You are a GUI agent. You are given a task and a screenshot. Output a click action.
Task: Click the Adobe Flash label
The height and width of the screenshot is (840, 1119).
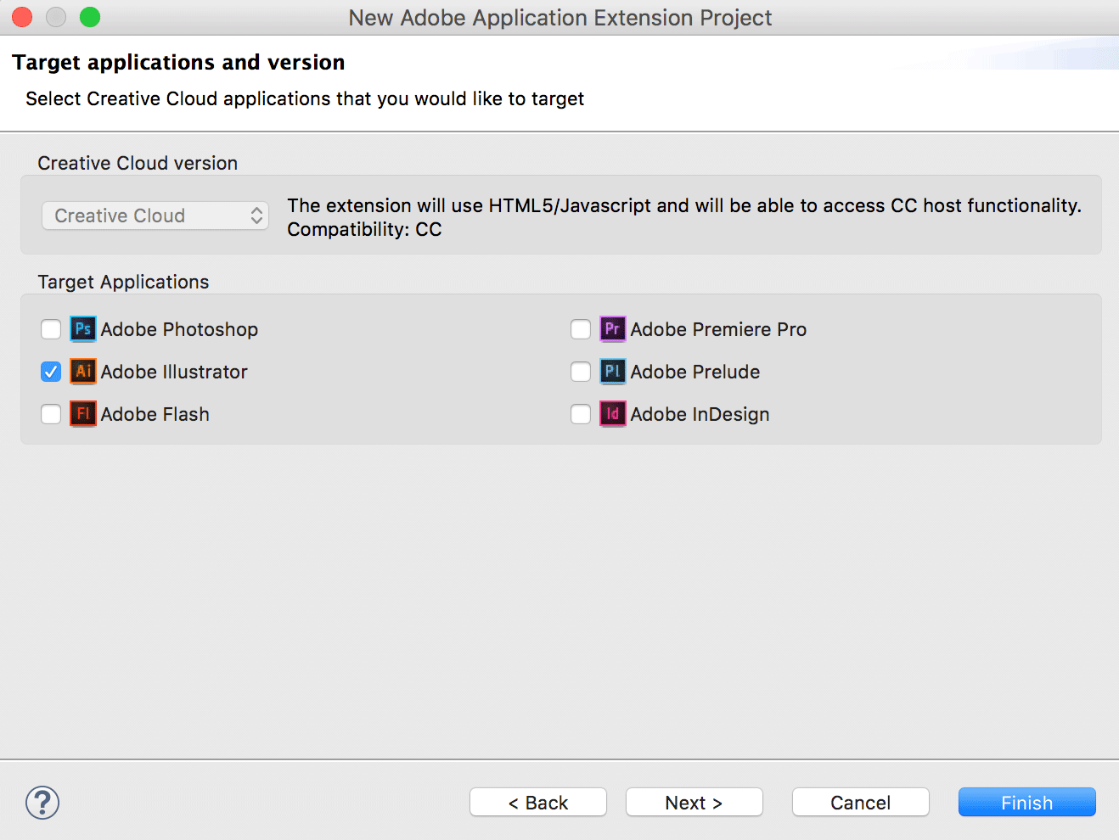click(155, 414)
